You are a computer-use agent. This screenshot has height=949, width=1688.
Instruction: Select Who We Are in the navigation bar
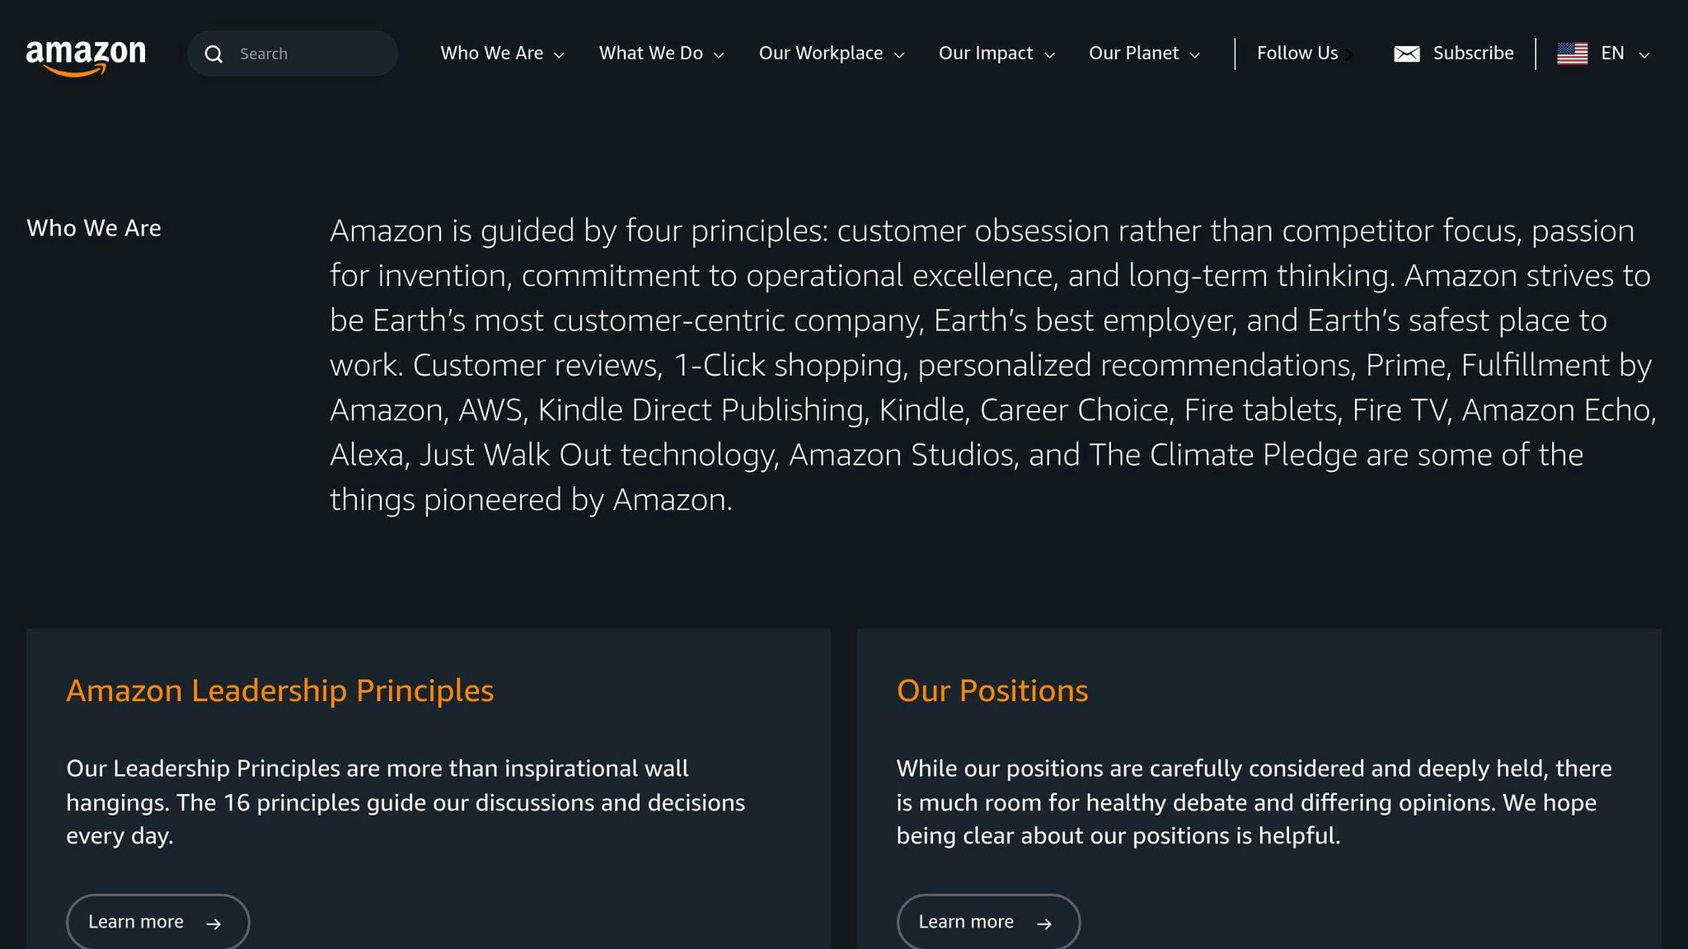click(x=492, y=53)
